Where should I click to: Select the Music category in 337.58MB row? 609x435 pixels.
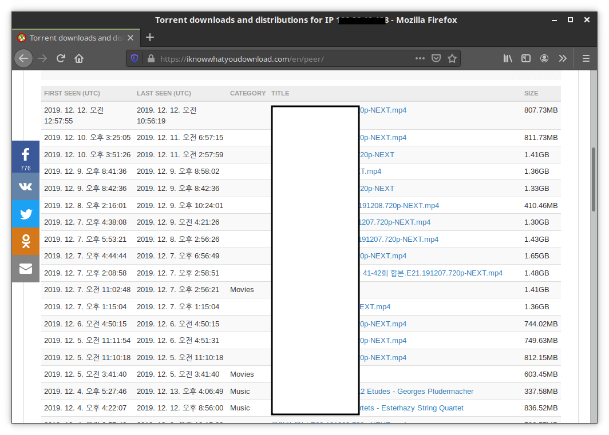coord(240,392)
